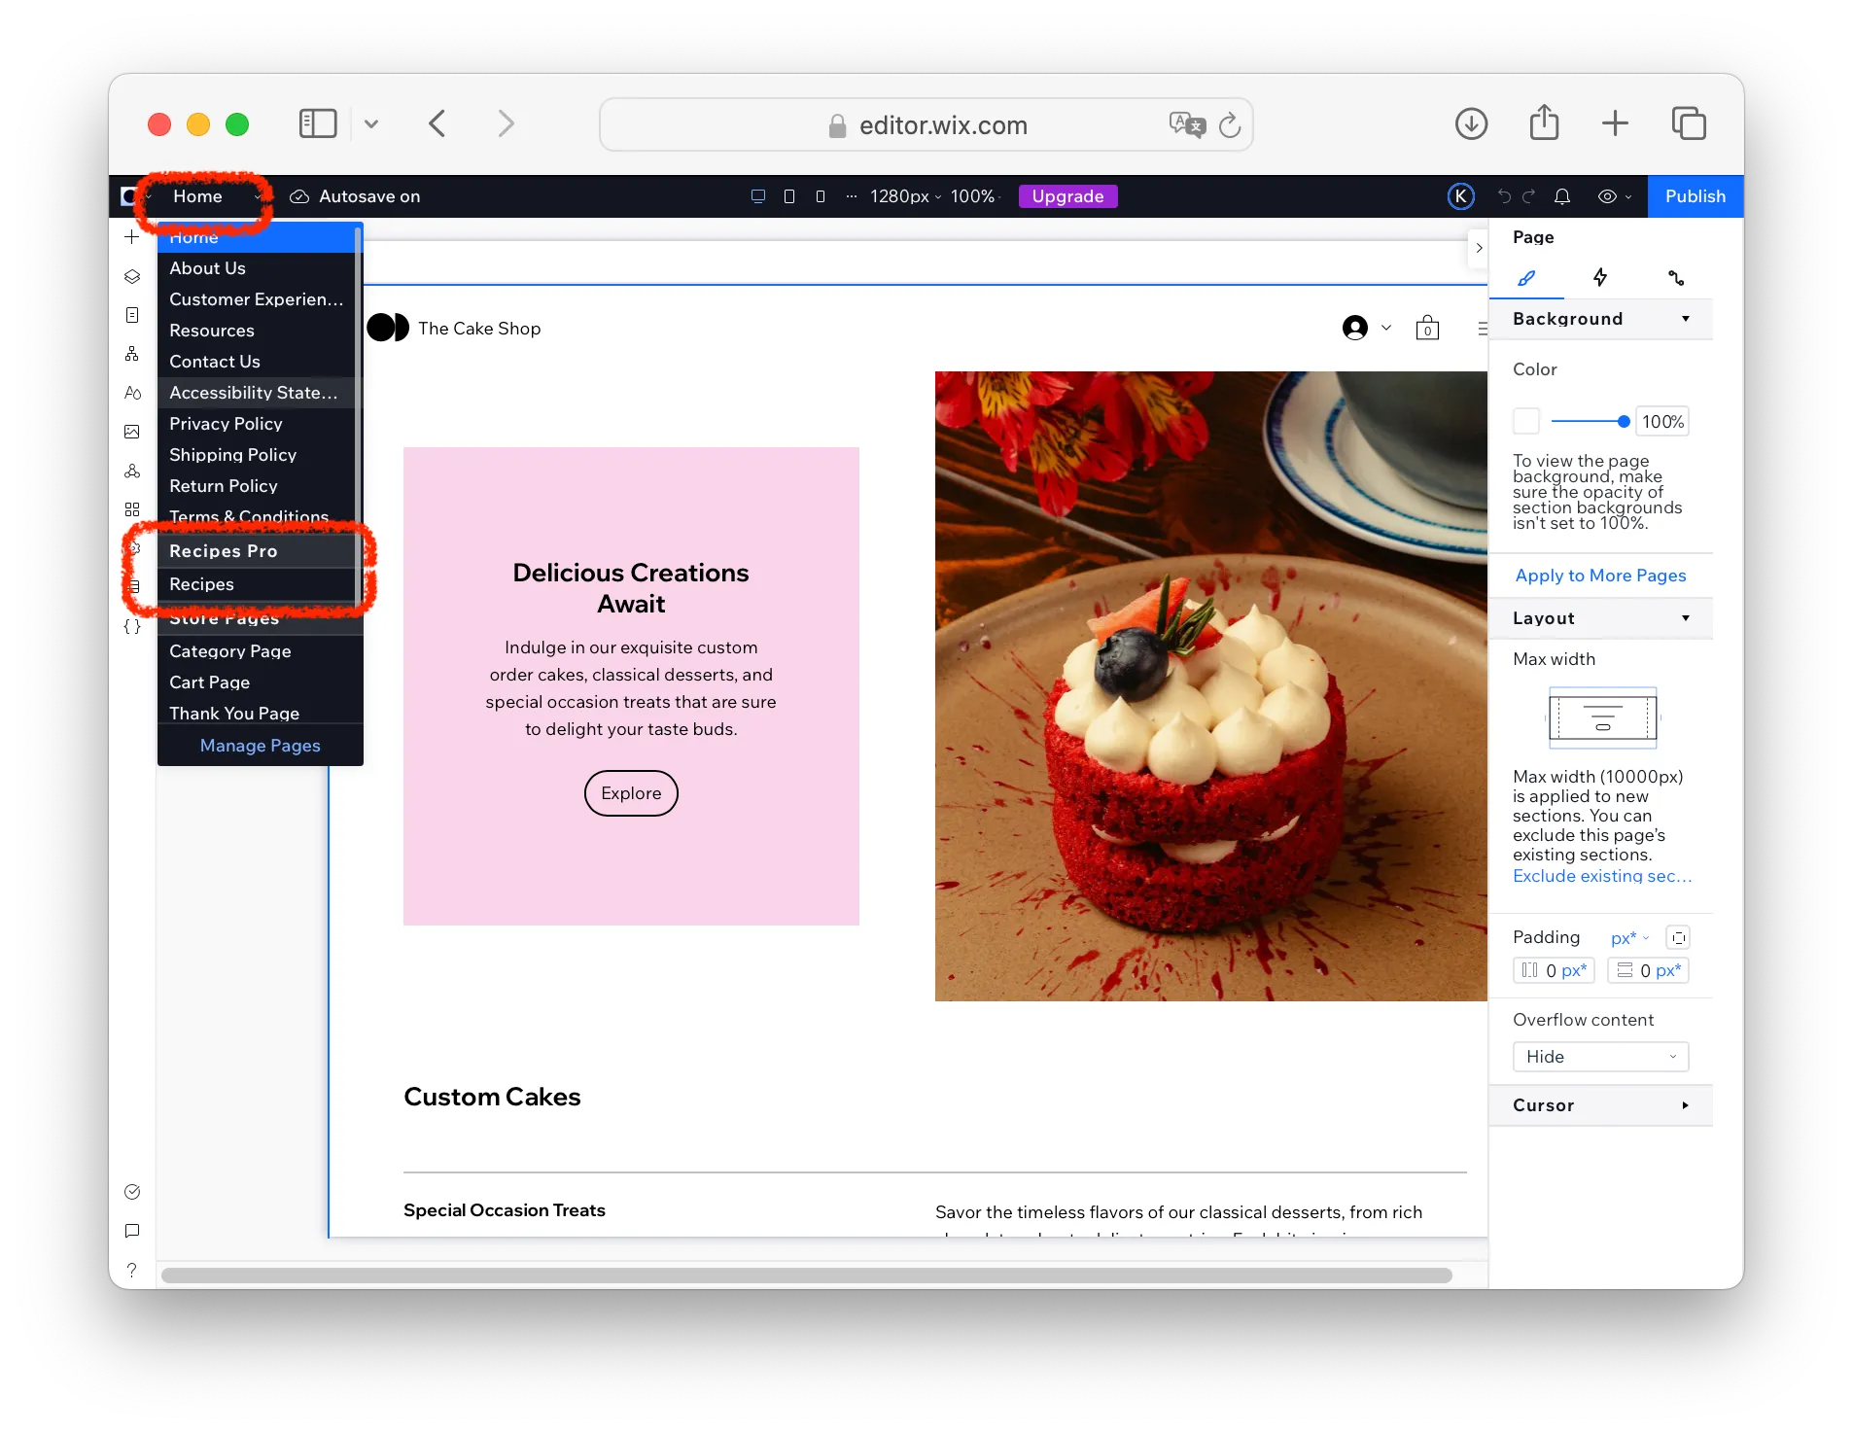Click the purple Upgrade button

point(1067,196)
